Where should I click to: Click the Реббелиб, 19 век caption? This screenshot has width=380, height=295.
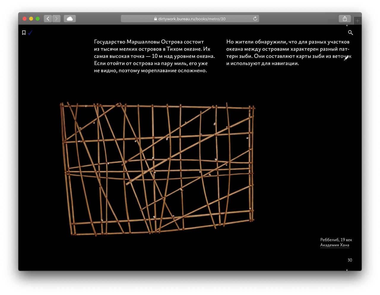pyautogui.click(x=336, y=240)
